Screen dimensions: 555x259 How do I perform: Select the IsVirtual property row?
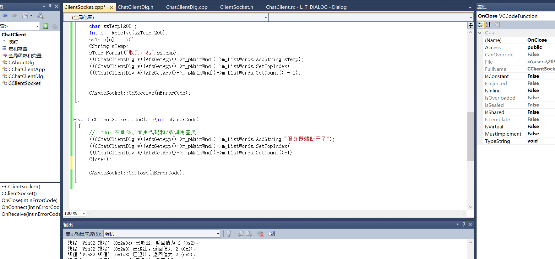tap(520, 127)
